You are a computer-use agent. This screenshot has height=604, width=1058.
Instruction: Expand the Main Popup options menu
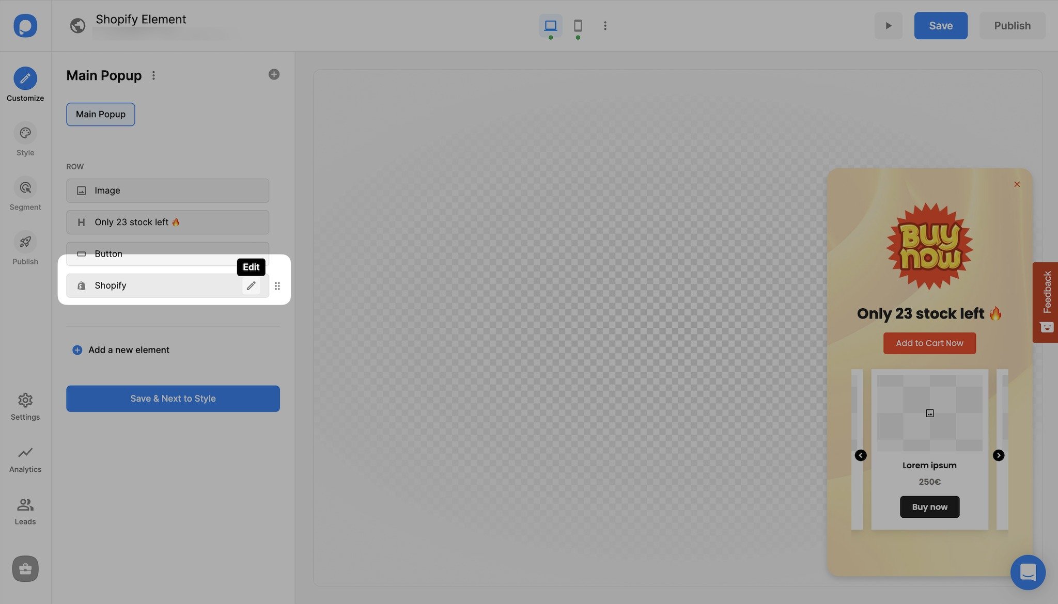151,74
